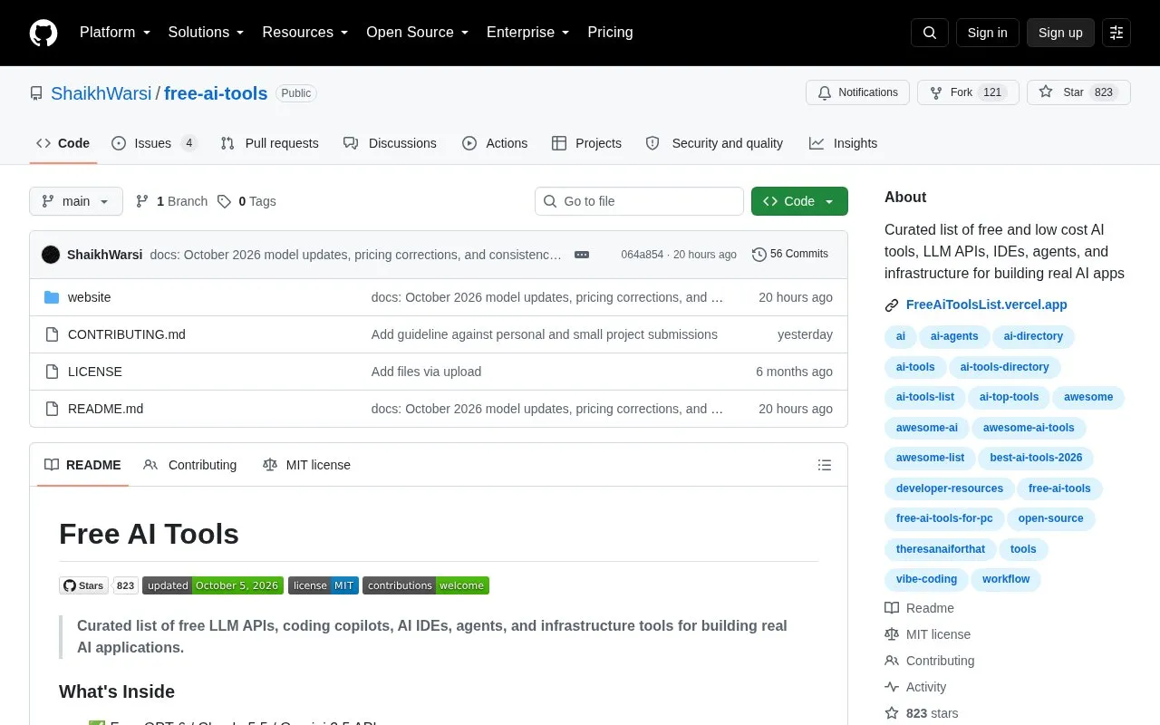This screenshot has width=1160, height=725.
Task: Go to the Pricing page
Action: (x=610, y=33)
